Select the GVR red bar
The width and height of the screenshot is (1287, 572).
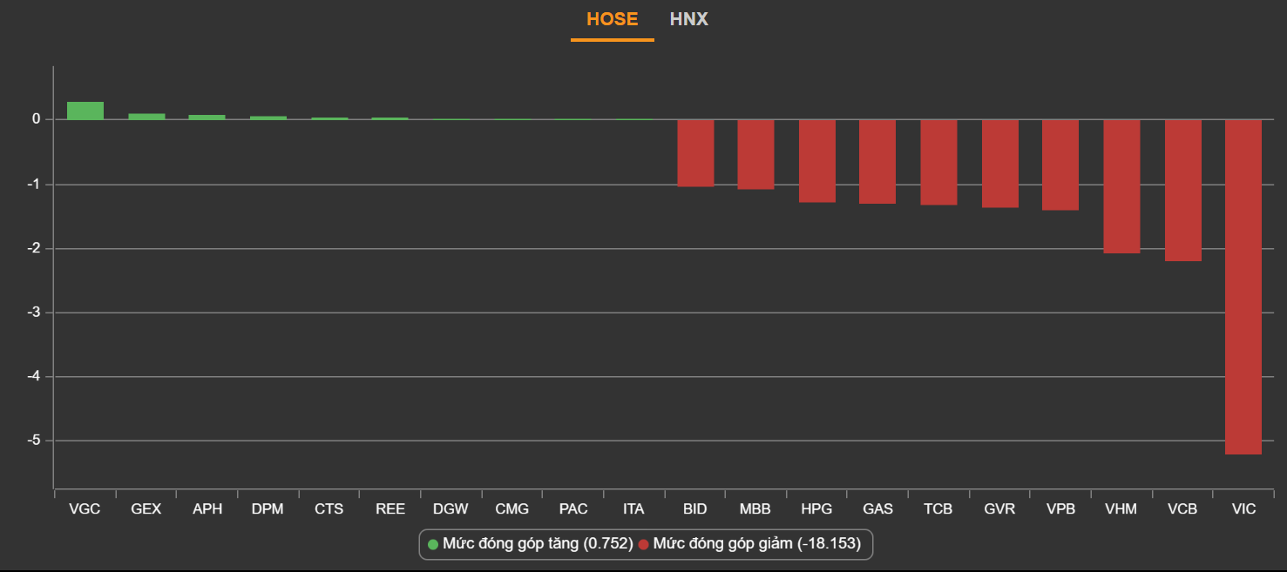click(999, 164)
